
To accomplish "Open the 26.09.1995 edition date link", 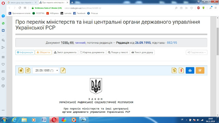I will [143, 43].
